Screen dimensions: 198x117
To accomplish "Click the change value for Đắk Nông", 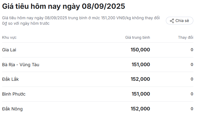I will [192, 109].
